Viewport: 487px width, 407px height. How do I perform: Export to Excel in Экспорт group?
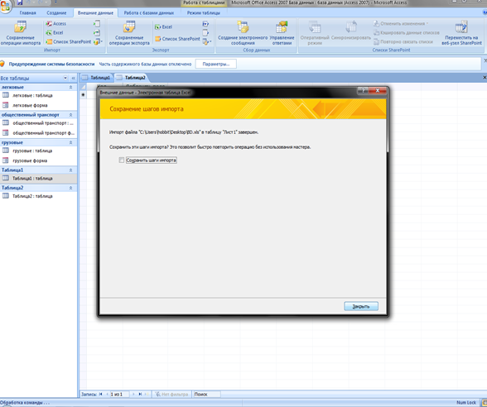coord(163,27)
